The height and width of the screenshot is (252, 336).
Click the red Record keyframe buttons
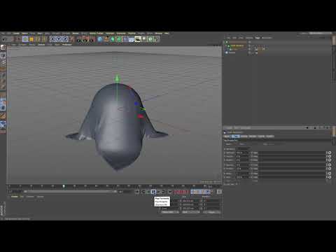[181, 192]
